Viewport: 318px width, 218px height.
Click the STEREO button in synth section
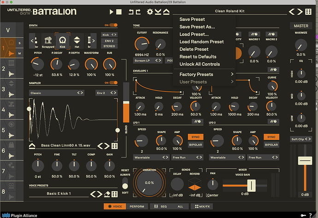109,46
